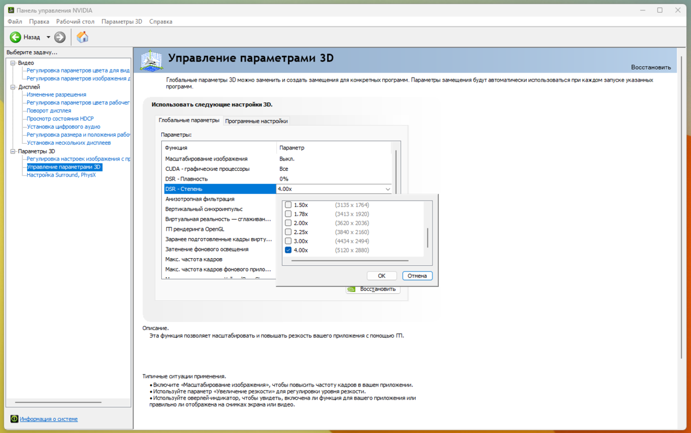This screenshot has height=433, width=691.
Task: Select Настройка Surround, PhysX tree item
Action: click(x=61, y=175)
